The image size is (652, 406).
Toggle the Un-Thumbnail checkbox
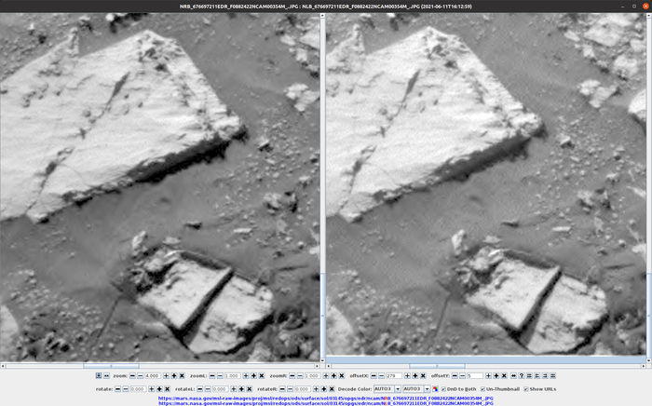[482, 389]
